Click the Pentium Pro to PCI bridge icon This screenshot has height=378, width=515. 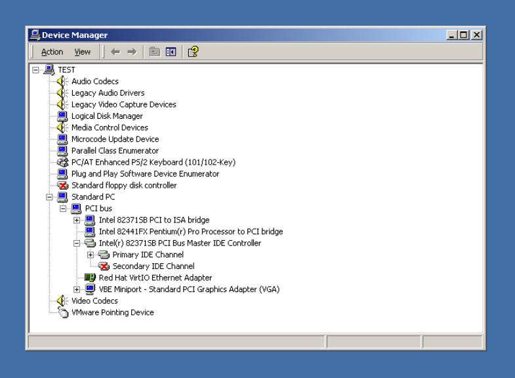(90, 232)
